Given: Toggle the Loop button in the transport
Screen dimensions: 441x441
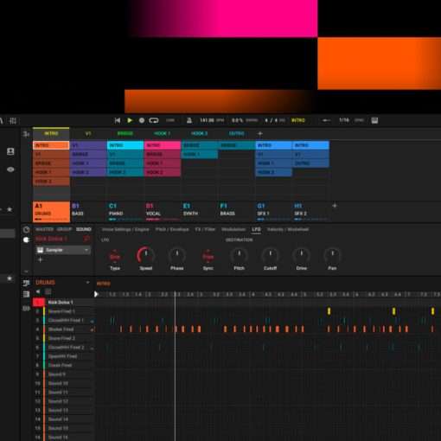Looking at the screenshot, I should [x=154, y=120].
